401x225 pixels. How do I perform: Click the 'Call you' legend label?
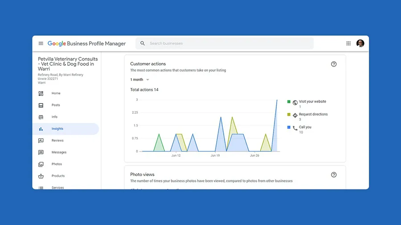click(305, 127)
